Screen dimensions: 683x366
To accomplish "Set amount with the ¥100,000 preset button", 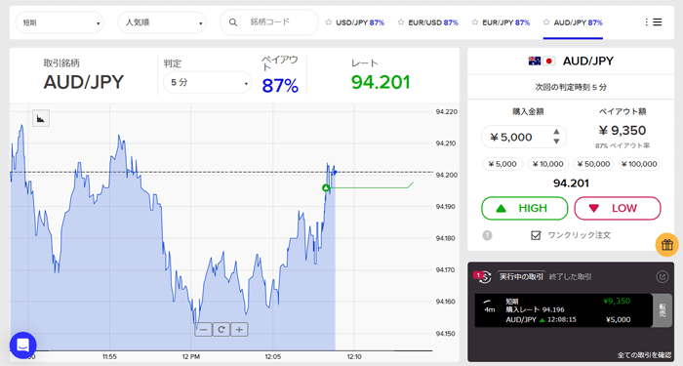I will 639,164.
